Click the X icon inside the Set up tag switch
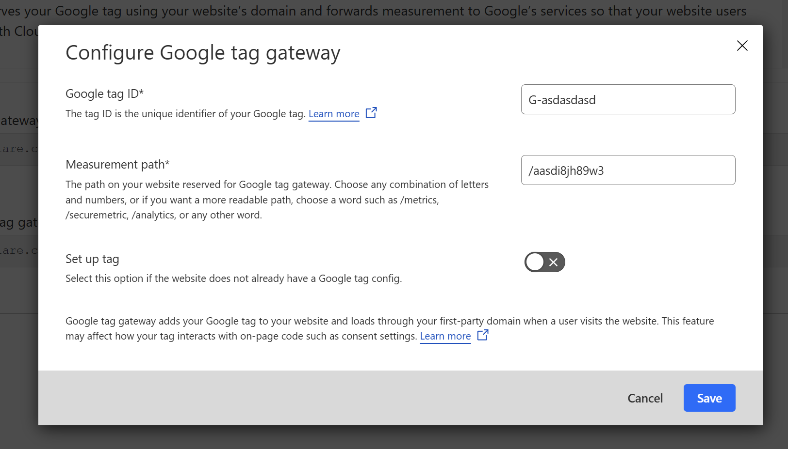788x449 pixels. coord(553,262)
